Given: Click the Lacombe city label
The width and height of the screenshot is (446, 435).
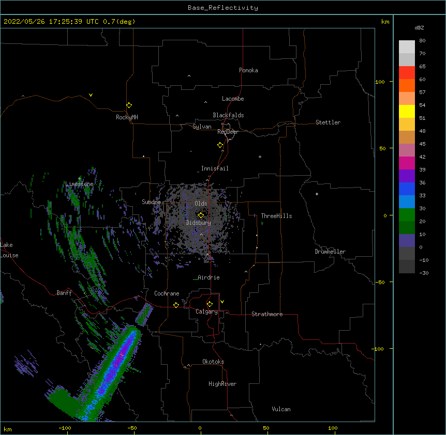Looking at the screenshot, I should click(x=233, y=99).
